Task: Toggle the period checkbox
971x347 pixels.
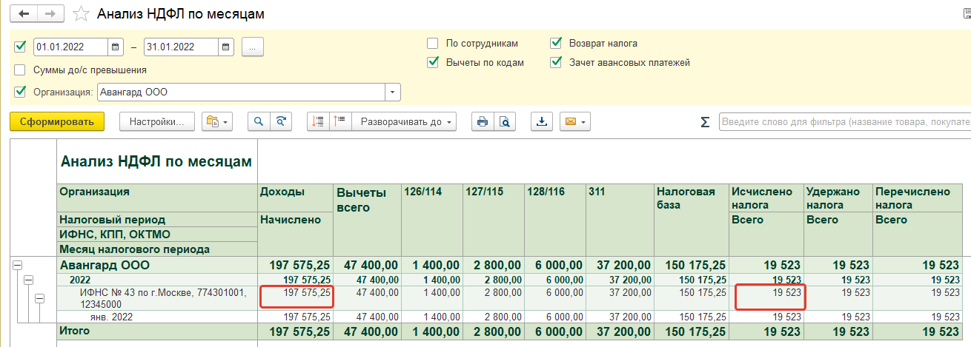Action: click(20, 47)
